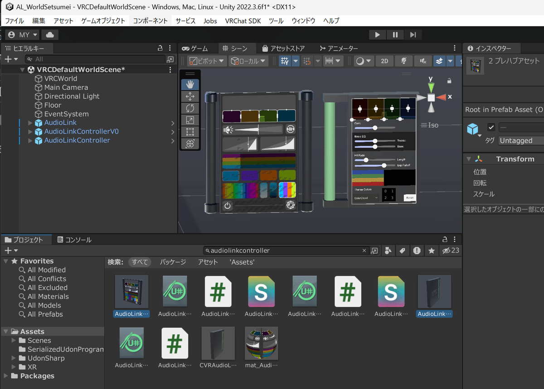
Task: Select the Hand view tool
Action: tap(190, 84)
